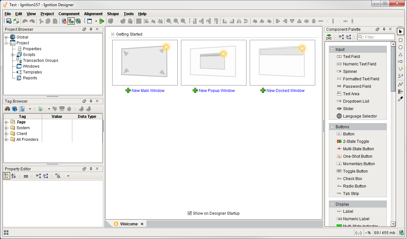
Task: Collapse the Input section in Component Palette
Action: point(332,49)
